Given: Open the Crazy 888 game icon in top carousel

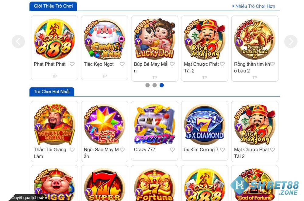Looking at the screenshot, I should pyautogui.click(x=54, y=39).
